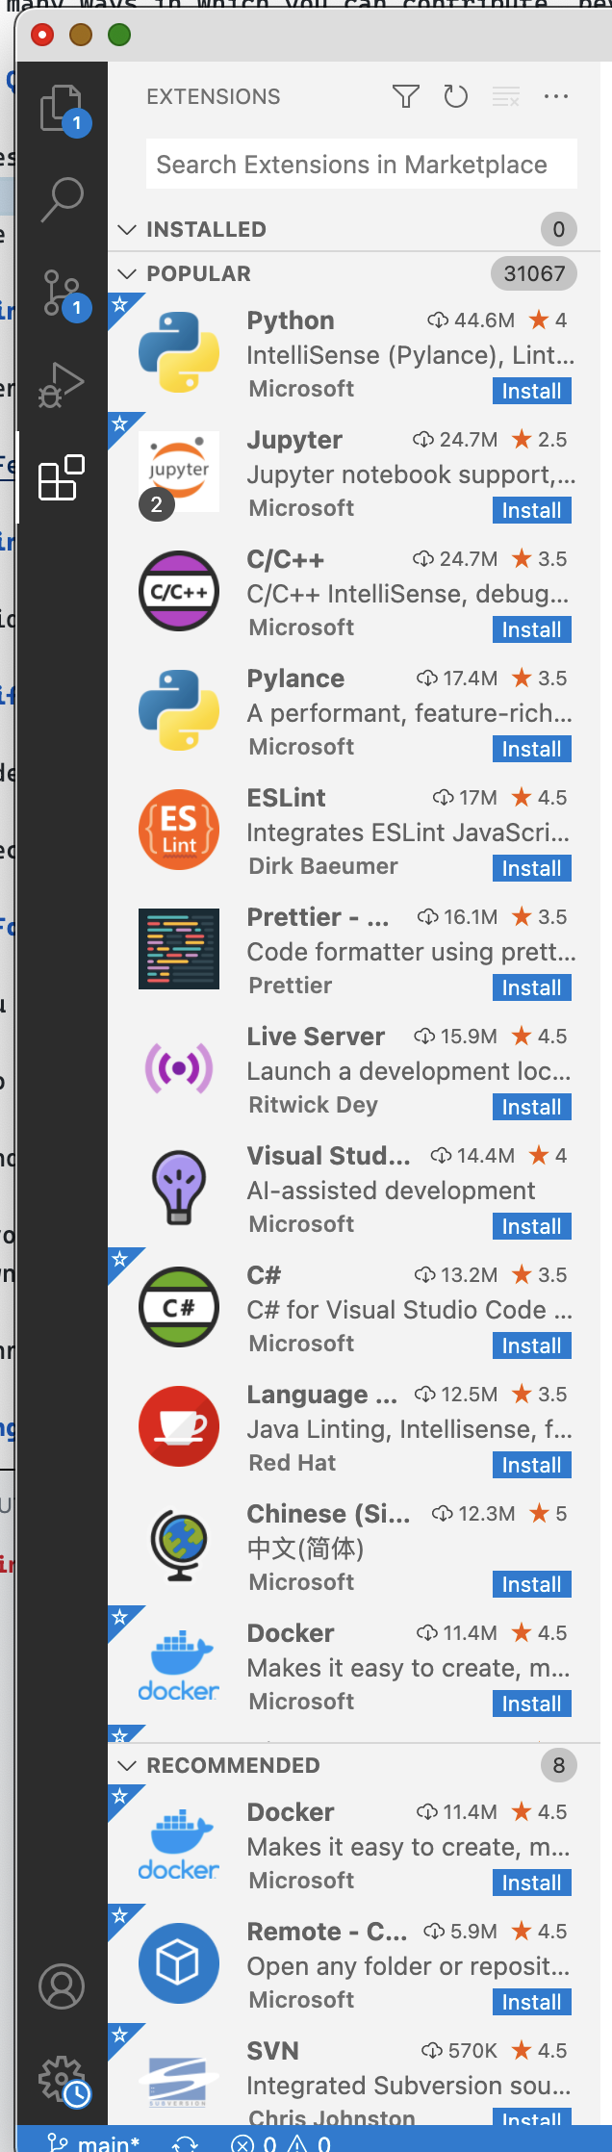Filter the extensions list
The width and height of the screenshot is (612, 2152).
[x=406, y=96]
